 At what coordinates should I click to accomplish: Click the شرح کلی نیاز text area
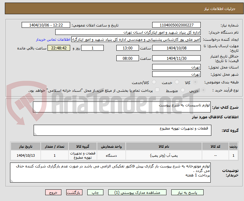(122, 107)
